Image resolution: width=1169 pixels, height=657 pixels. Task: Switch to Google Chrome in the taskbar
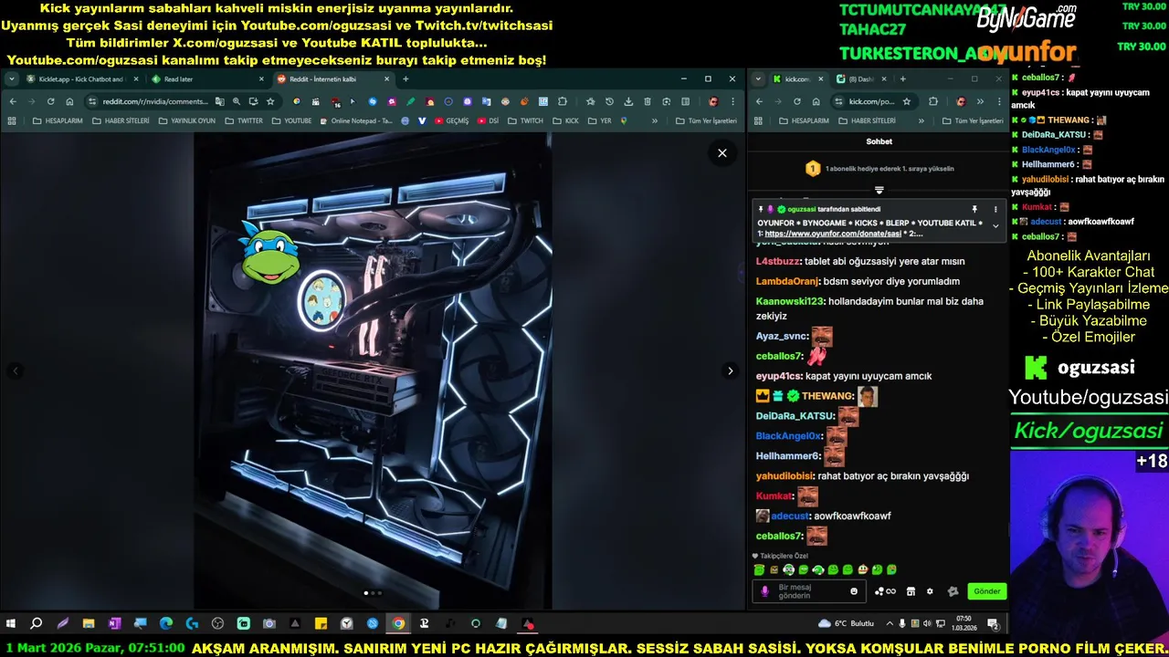pyautogui.click(x=398, y=624)
